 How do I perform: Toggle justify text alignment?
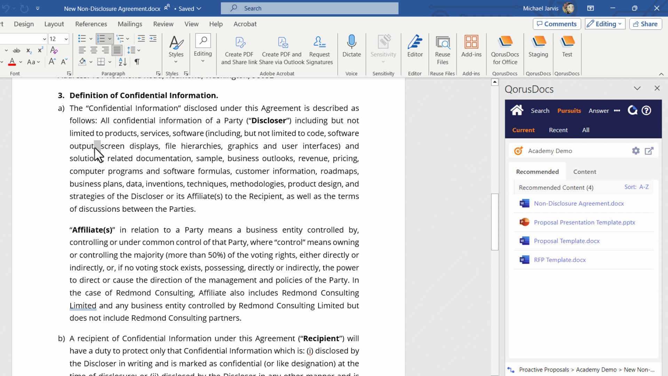pos(117,50)
